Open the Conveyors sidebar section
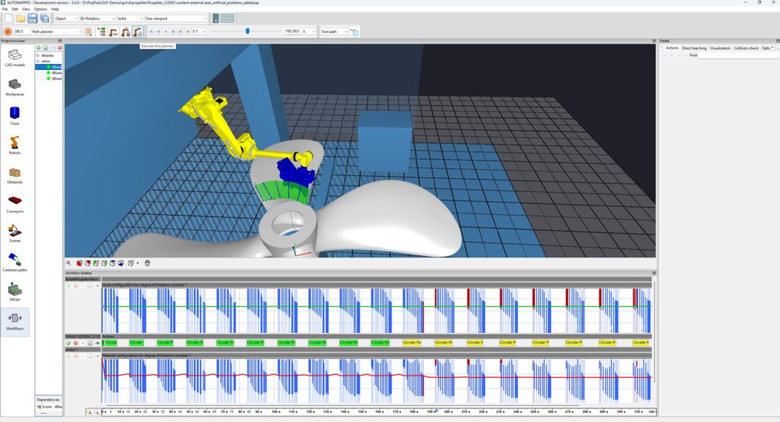The width and height of the screenshot is (780, 422). [14, 204]
